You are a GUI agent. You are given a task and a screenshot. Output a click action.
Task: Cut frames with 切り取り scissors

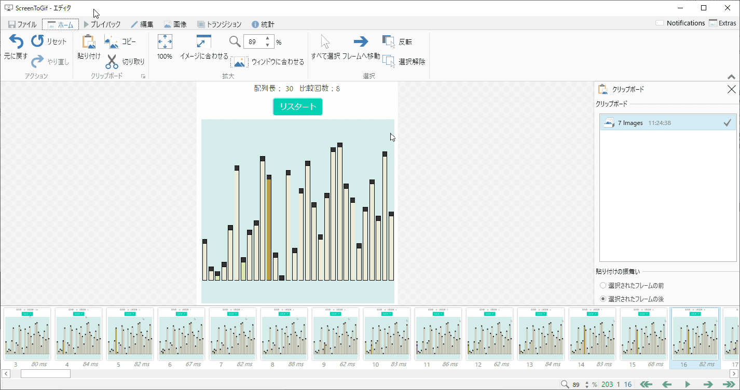click(x=112, y=61)
